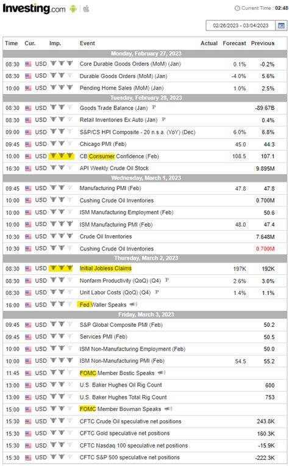Open the Apple app icon
The height and width of the screenshot is (466, 289).
coord(86,9)
